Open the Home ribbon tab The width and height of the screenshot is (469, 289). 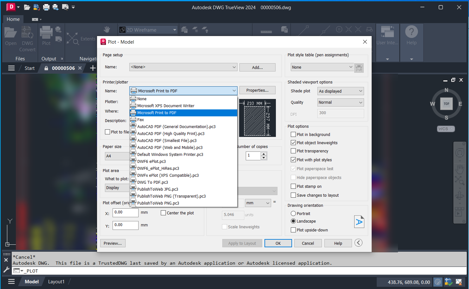(x=13, y=19)
